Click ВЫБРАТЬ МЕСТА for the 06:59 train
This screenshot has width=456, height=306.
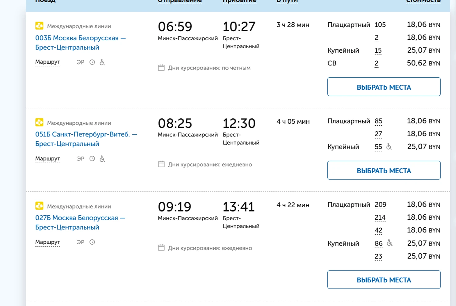384,87
